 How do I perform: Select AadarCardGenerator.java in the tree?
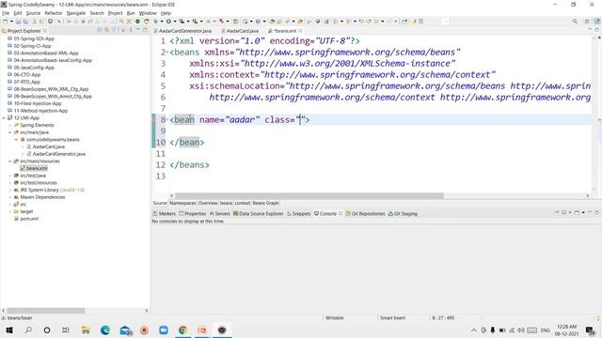point(58,154)
